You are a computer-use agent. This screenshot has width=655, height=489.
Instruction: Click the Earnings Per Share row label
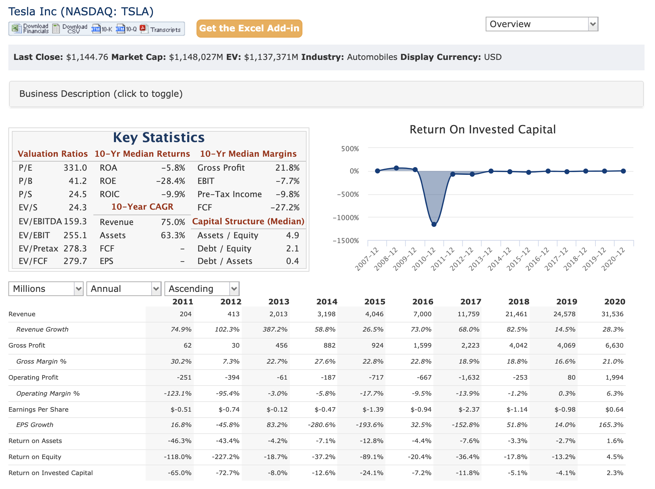38,410
